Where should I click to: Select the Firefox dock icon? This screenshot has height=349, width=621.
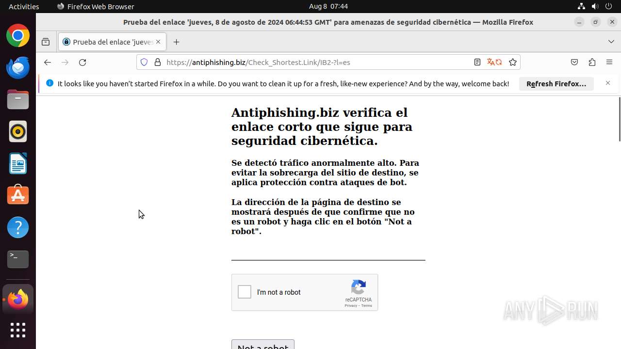[x=18, y=300]
